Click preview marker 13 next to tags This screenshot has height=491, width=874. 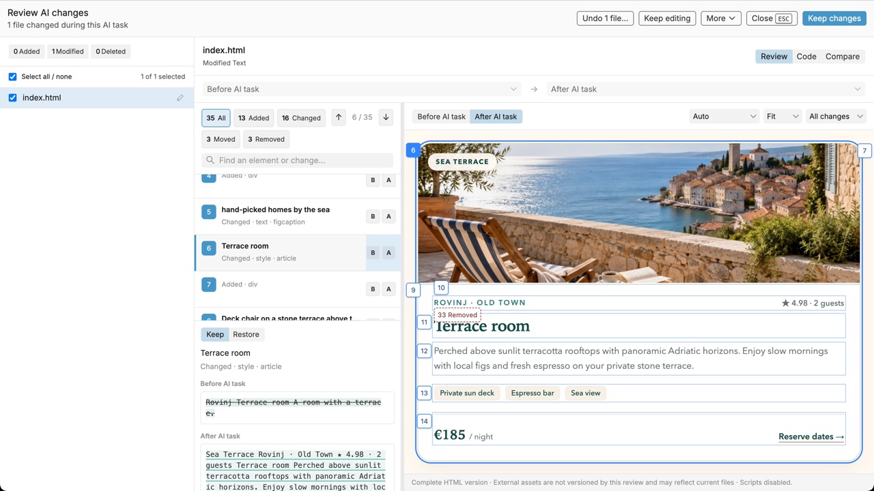pyautogui.click(x=424, y=393)
